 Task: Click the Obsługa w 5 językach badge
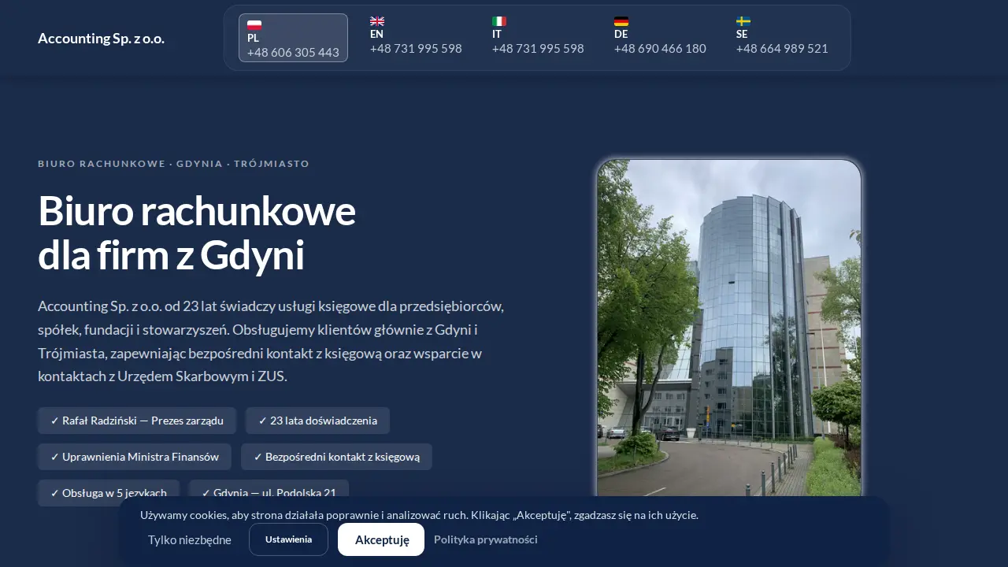[x=109, y=493]
